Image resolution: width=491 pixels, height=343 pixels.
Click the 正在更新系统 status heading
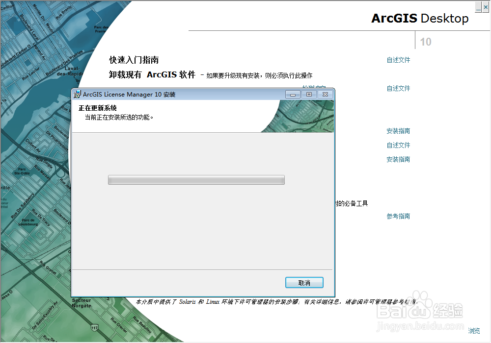pyautogui.click(x=98, y=108)
